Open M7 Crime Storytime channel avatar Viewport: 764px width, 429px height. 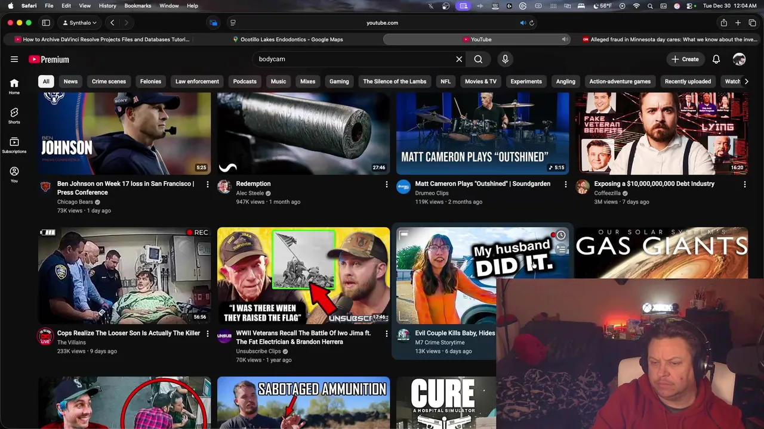coord(403,336)
